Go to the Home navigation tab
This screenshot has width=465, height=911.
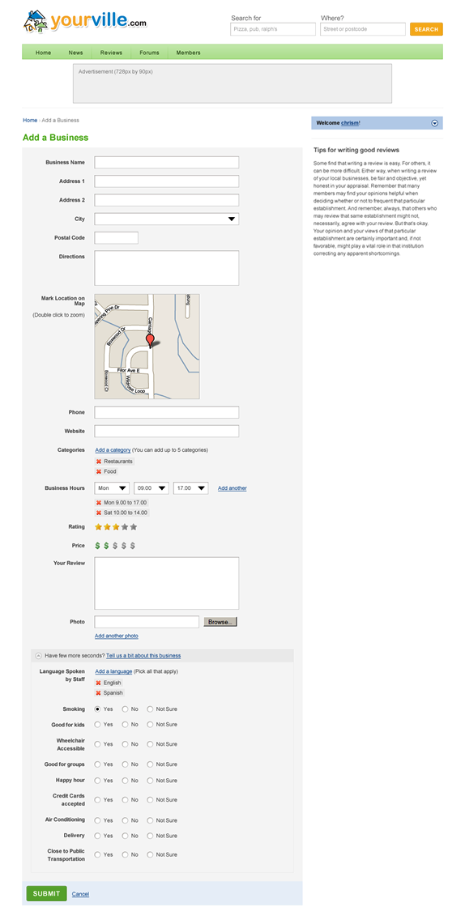point(43,53)
